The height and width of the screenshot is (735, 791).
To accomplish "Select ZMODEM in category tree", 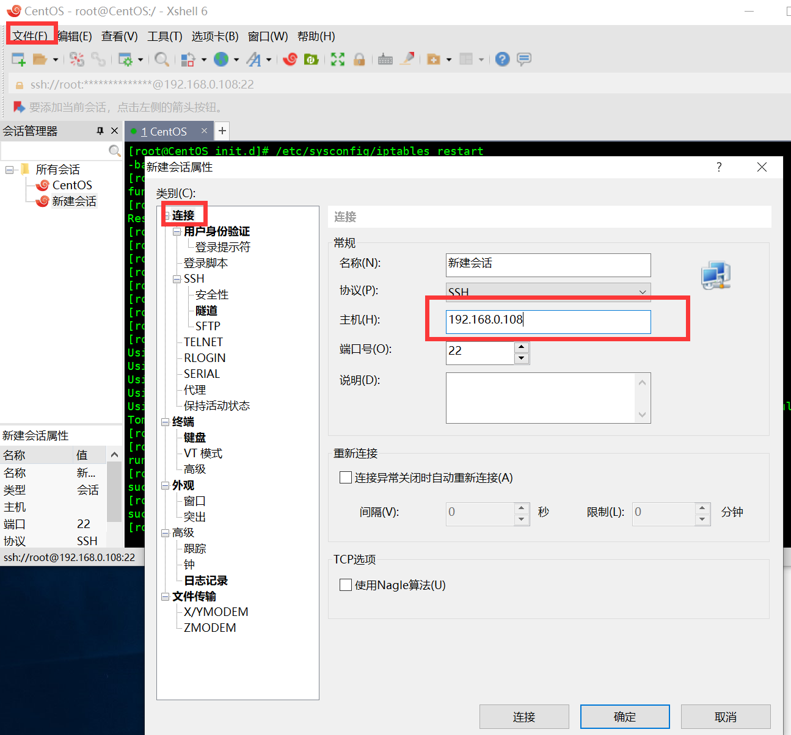I will 210,628.
